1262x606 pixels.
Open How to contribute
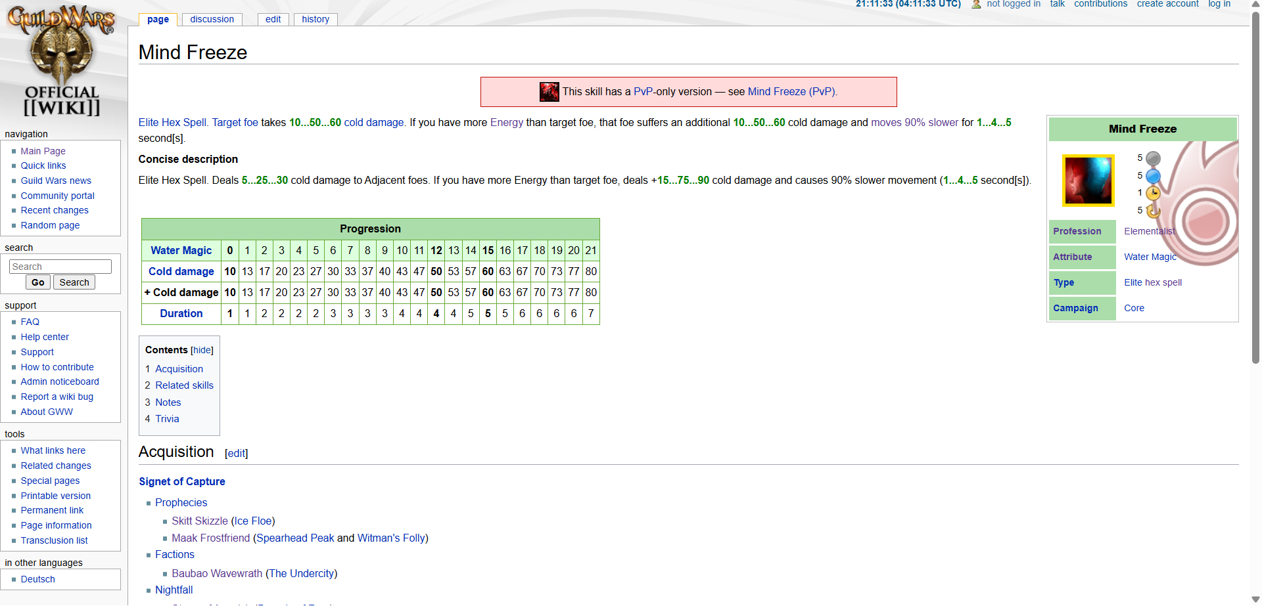click(57, 367)
